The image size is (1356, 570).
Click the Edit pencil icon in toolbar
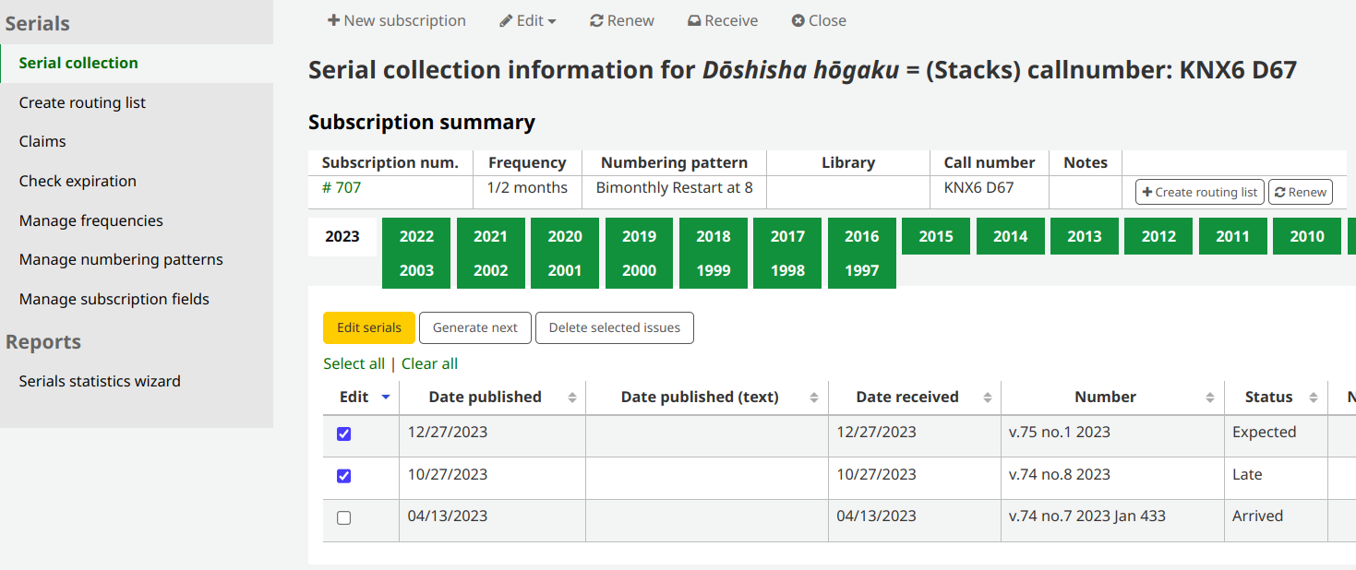click(506, 21)
